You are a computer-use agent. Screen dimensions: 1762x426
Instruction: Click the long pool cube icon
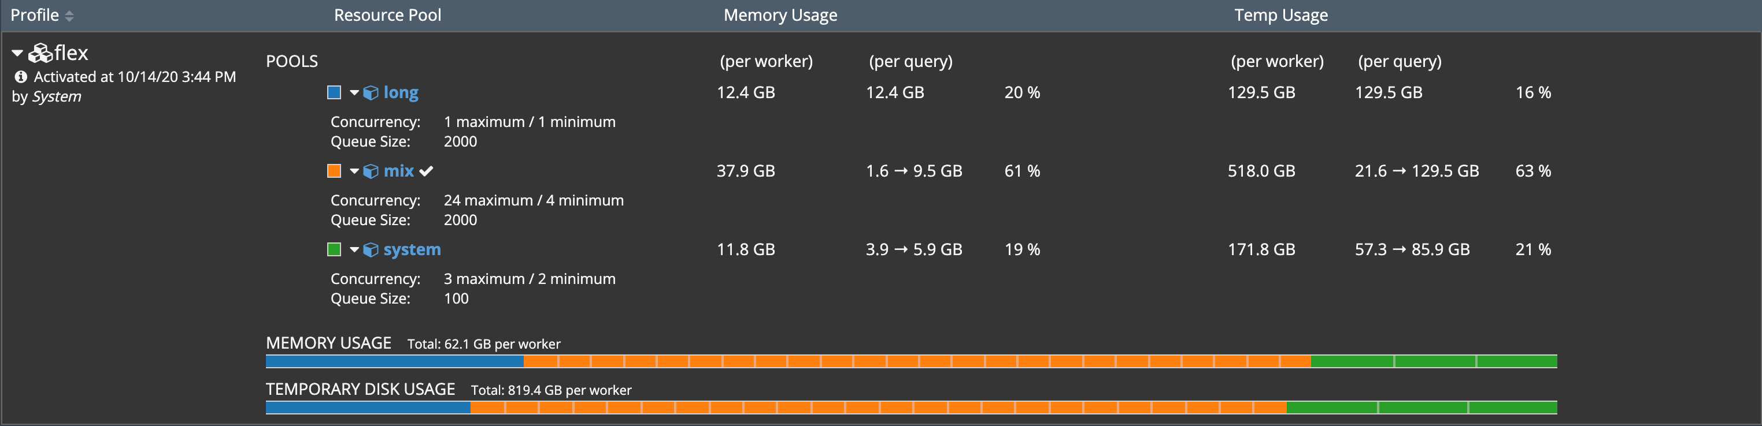[371, 93]
